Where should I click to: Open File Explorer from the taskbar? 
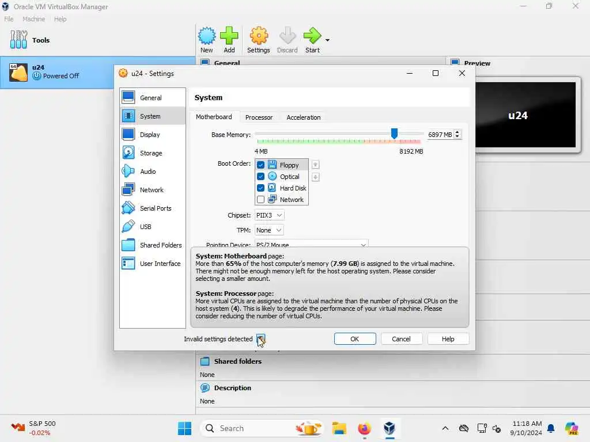pyautogui.click(x=339, y=428)
